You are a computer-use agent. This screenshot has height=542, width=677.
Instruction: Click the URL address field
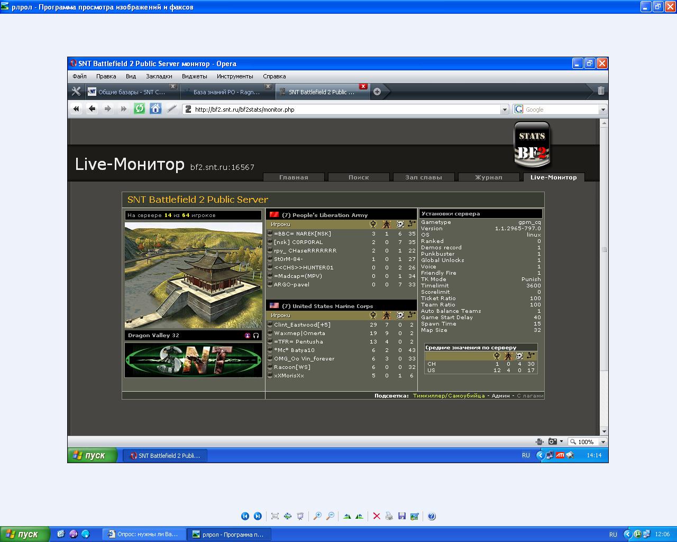coord(346,110)
